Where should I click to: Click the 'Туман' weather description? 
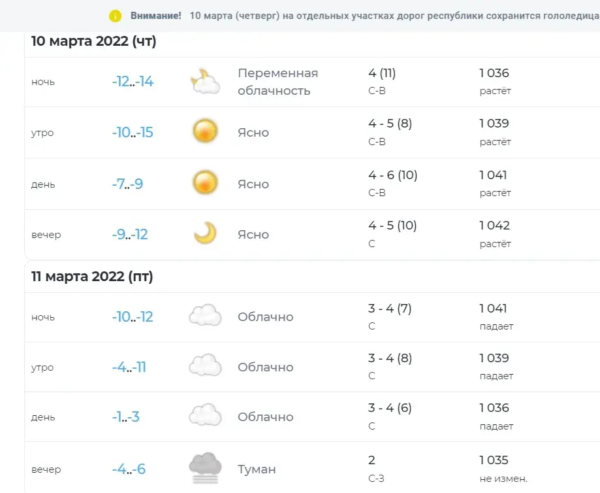257,469
